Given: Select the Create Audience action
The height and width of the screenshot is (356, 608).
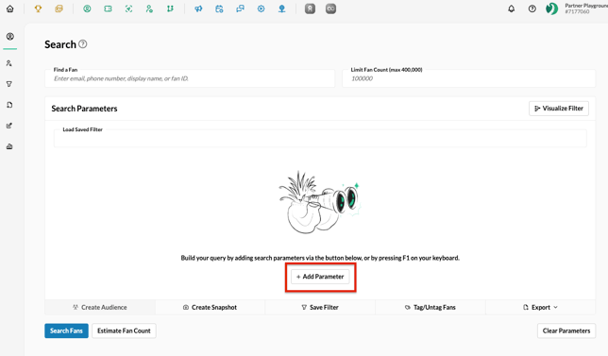Looking at the screenshot, I should pyautogui.click(x=100, y=308).
